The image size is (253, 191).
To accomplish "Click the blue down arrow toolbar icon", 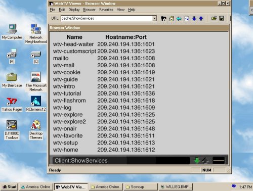I will point(194,18).
